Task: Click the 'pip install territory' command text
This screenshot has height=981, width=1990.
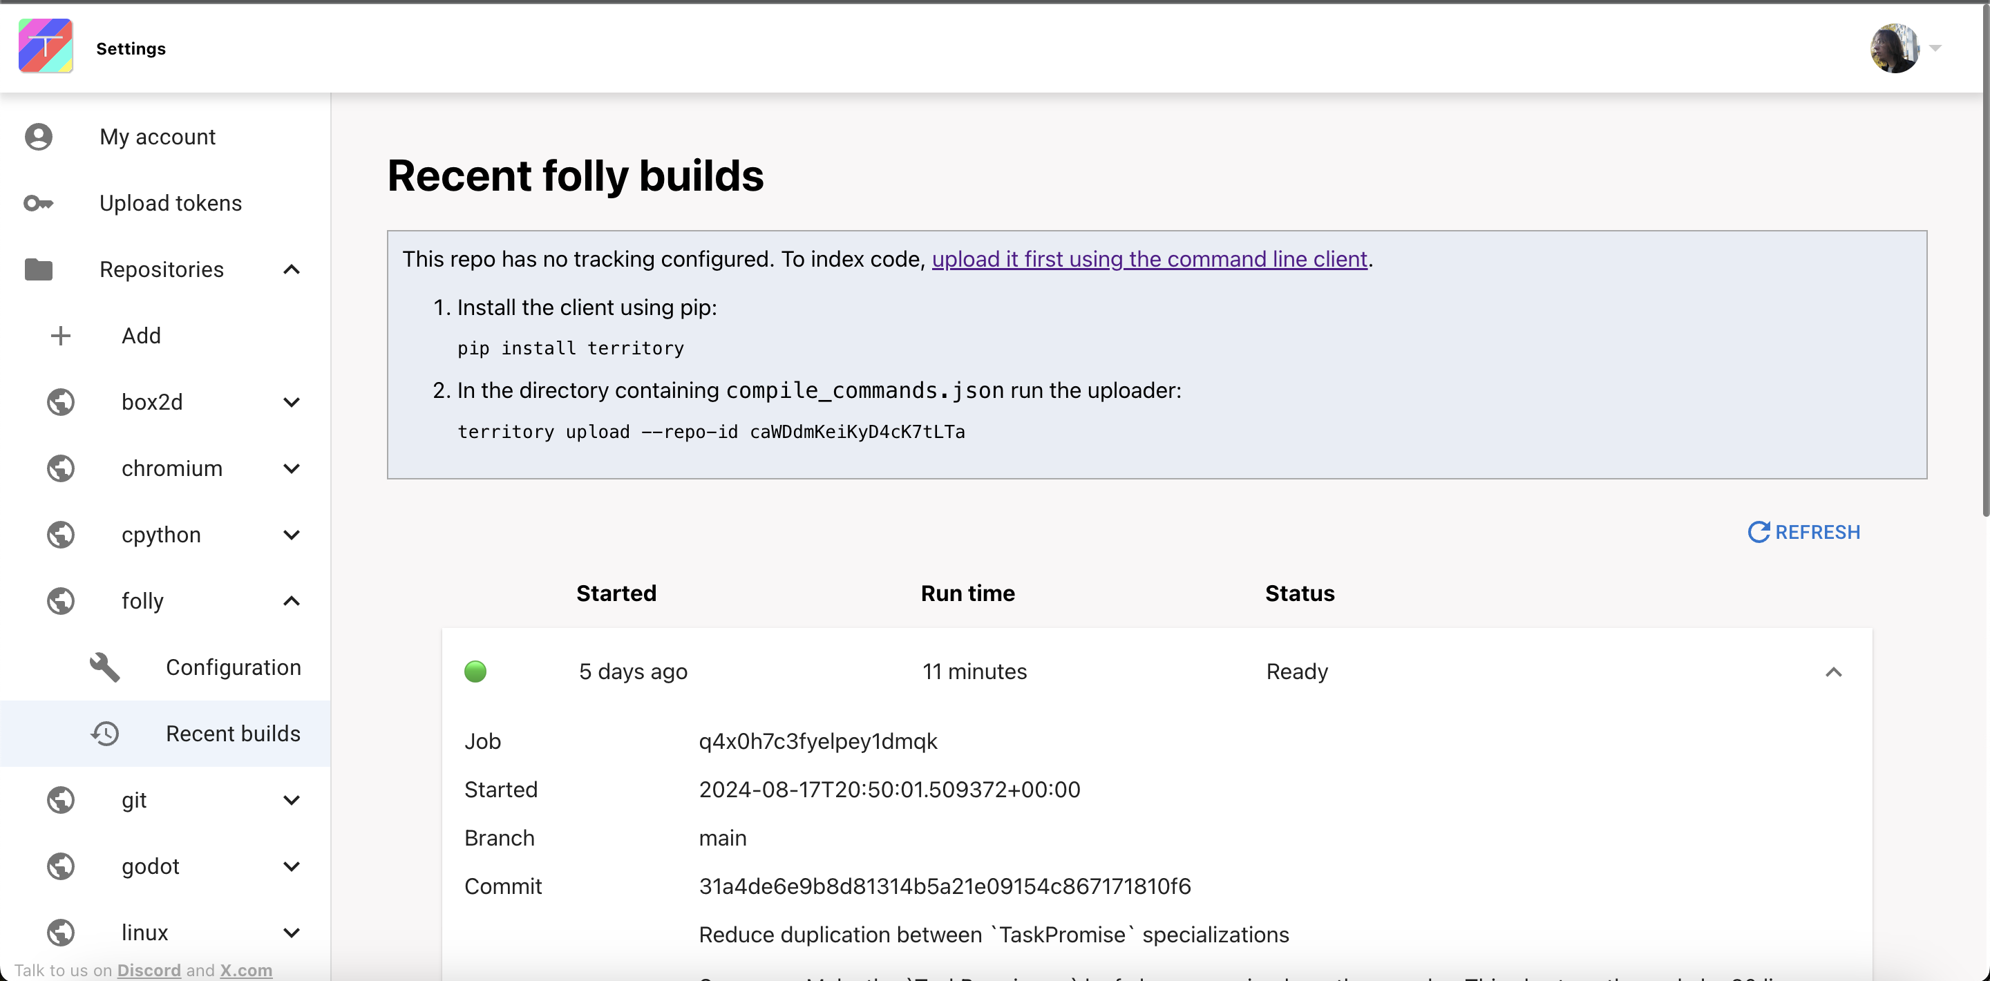Action: pyautogui.click(x=570, y=348)
